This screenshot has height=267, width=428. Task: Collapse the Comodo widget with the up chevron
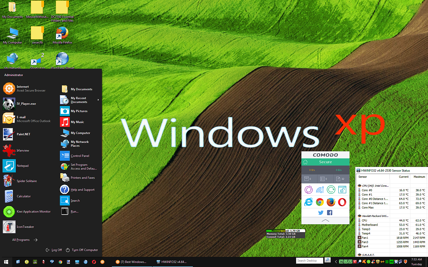click(x=325, y=220)
